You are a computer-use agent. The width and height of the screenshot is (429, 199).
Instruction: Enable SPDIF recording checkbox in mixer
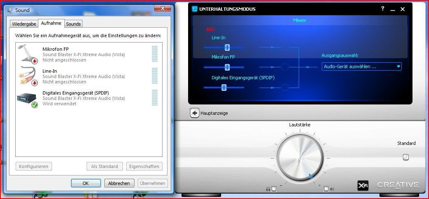pos(285,88)
